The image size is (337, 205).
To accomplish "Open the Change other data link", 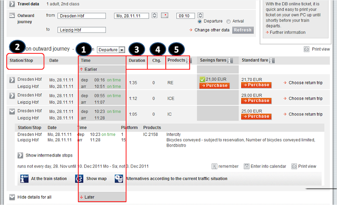I will point(212,30).
